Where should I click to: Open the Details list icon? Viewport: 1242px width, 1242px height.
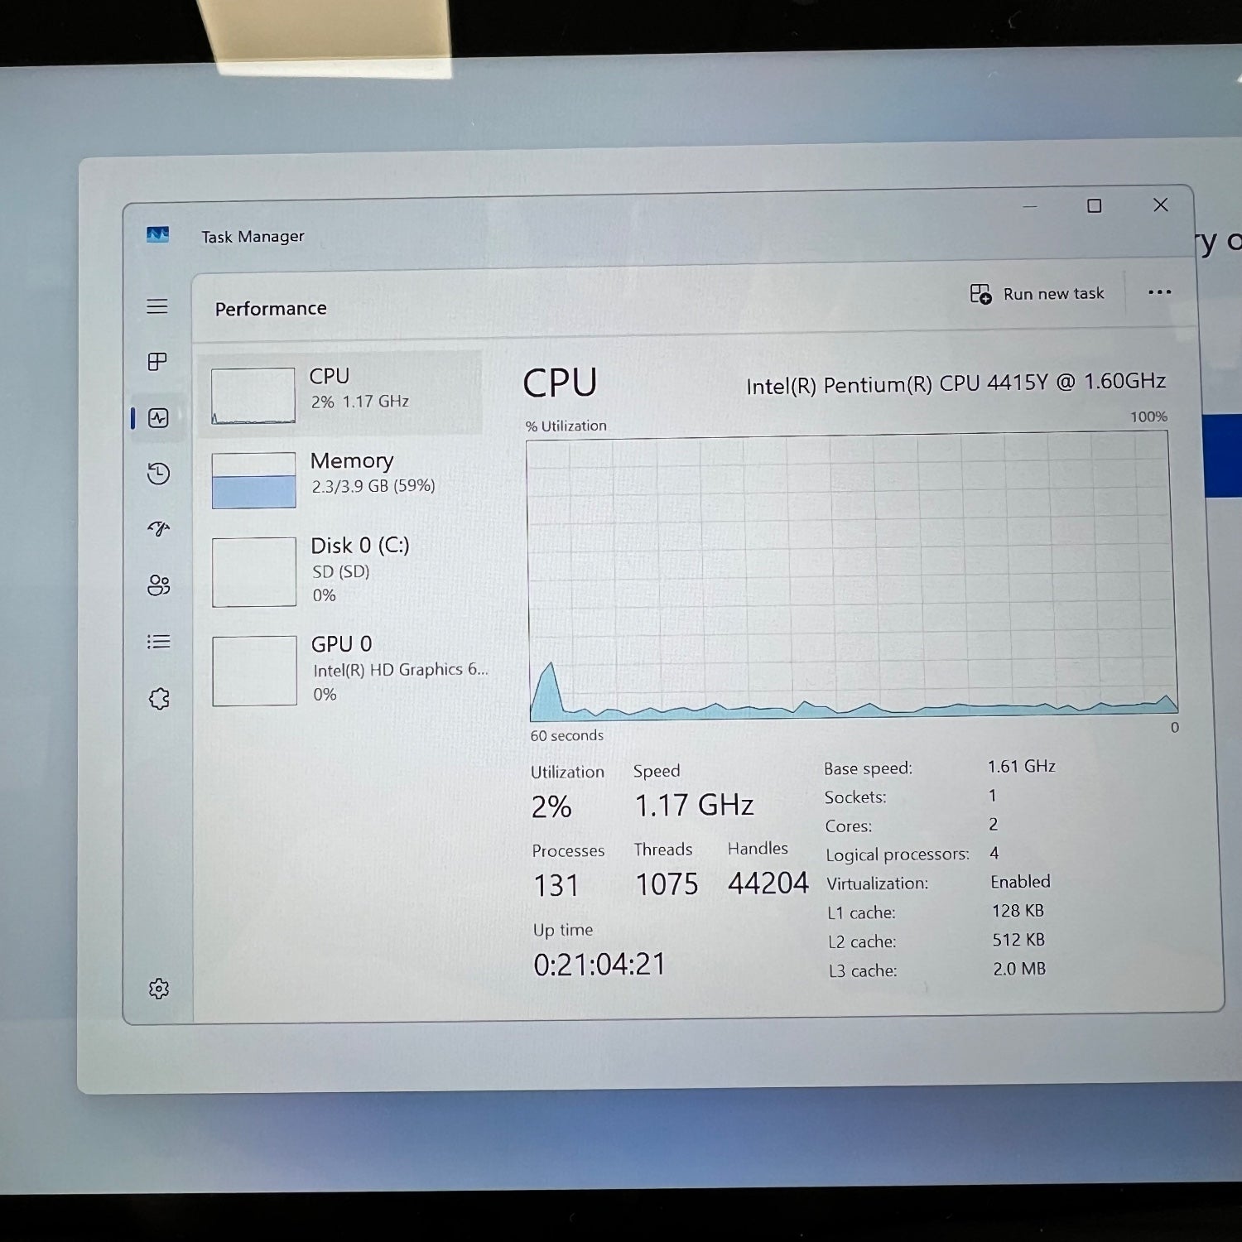click(x=158, y=642)
